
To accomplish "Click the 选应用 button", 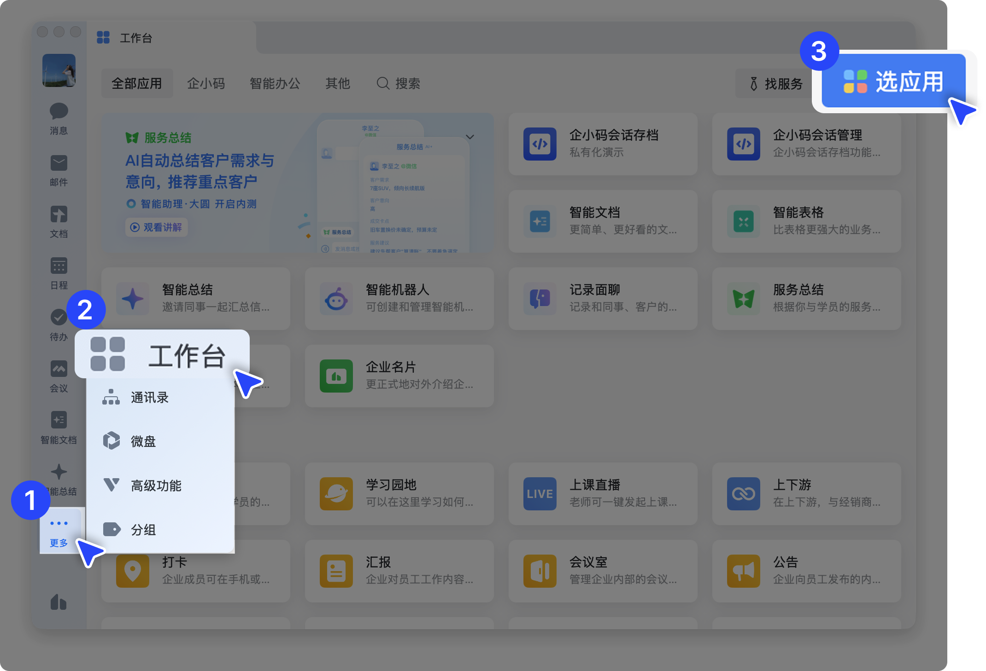I will point(893,81).
